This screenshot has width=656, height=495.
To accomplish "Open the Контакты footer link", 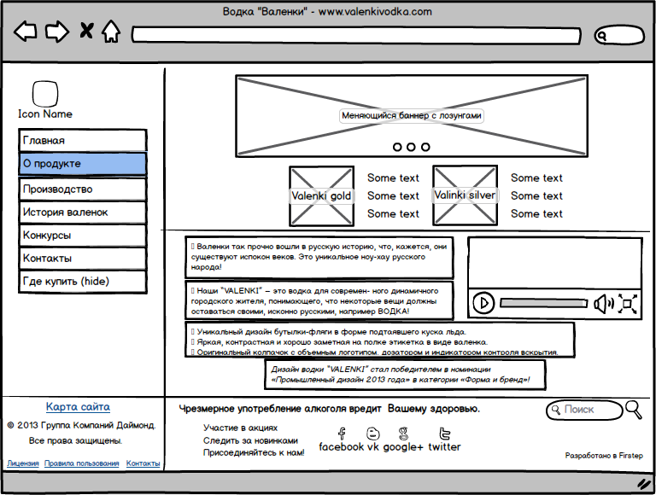I will [x=143, y=463].
